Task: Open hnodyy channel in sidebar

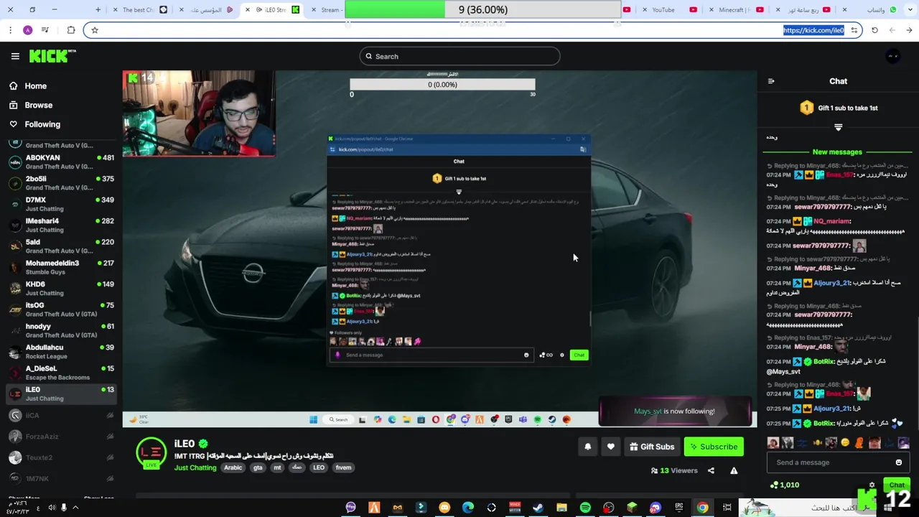Action: pyautogui.click(x=61, y=330)
